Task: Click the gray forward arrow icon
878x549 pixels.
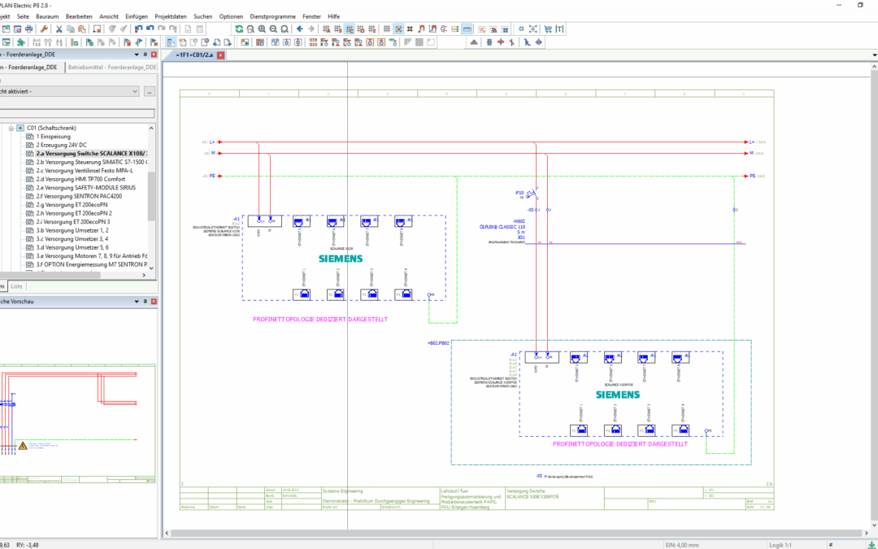Action: pyautogui.click(x=311, y=29)
